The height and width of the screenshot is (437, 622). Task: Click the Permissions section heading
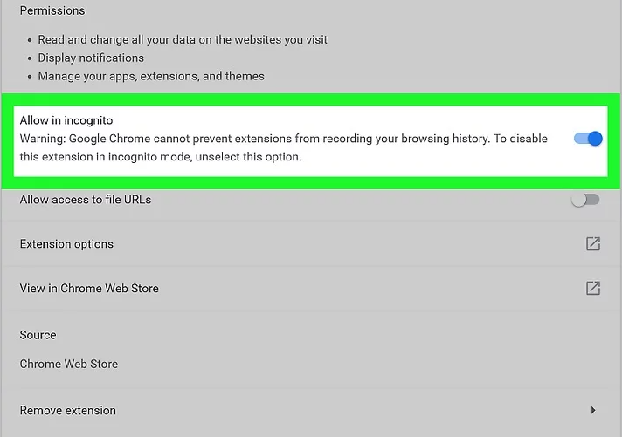click(x=52, y=10)
